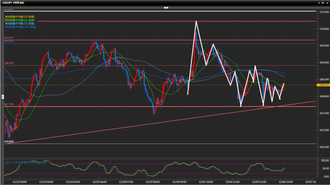Image resolution: width=330 pixels, height=185 pixels.
Task: Expand the collapsed top toolbar arrow
Action: point(166,7)
